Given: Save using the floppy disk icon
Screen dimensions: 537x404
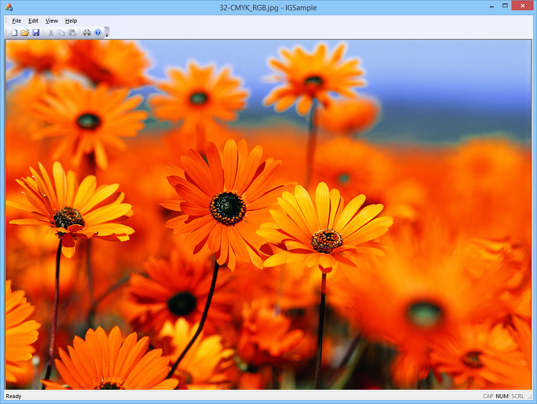Looking at the screenshot, I should (36, 32).
